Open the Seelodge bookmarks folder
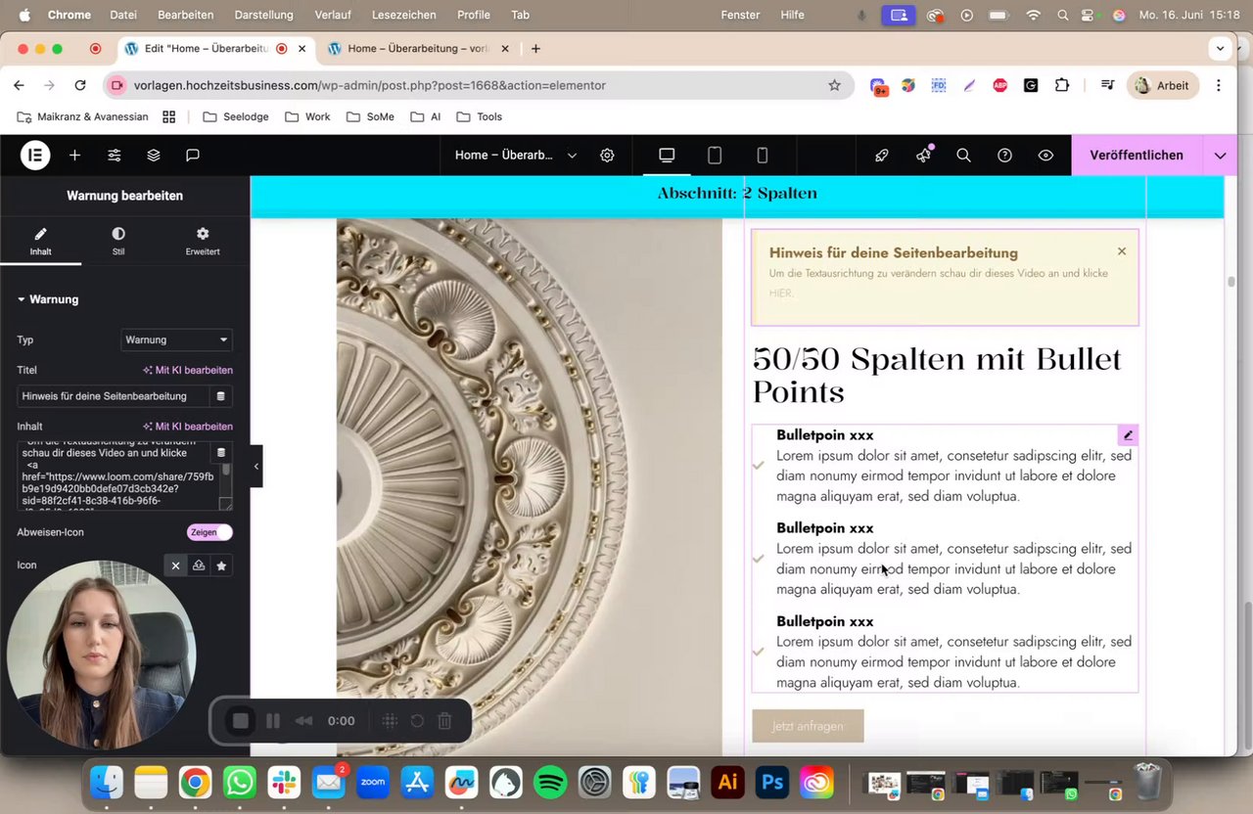Viewport: 1253px width, 814px height. [x=235, y=116]
